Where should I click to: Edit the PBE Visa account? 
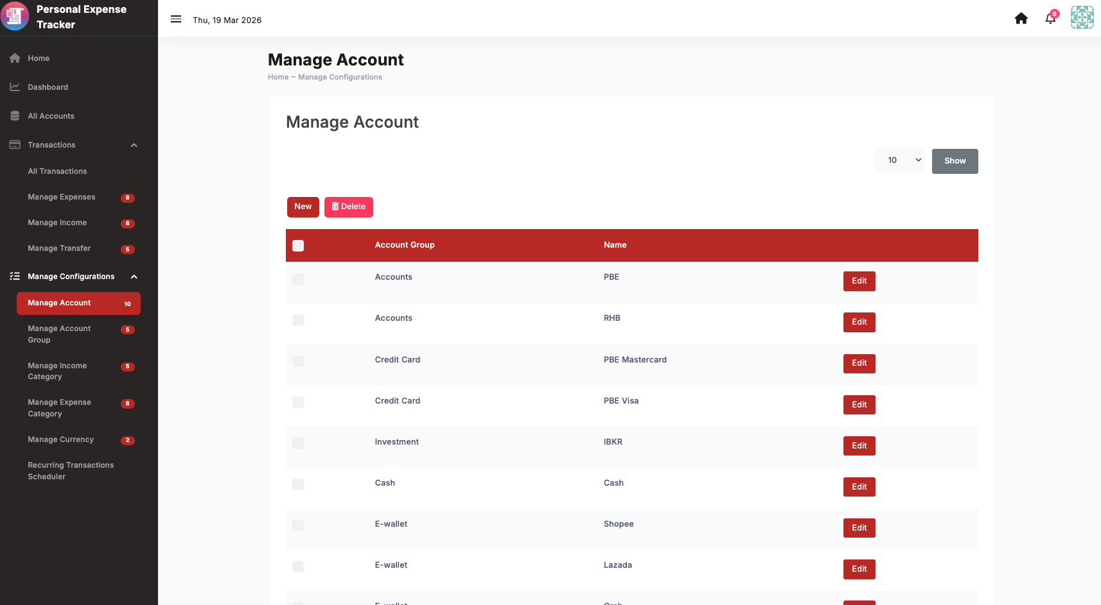pos(859,405)
